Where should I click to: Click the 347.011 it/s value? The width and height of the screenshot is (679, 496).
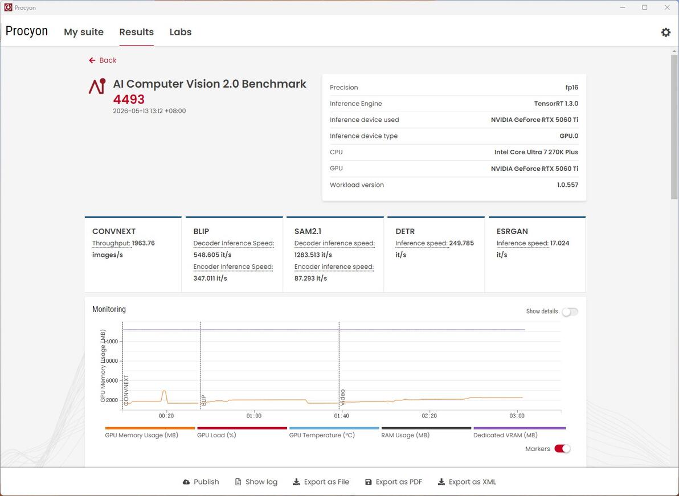(210, 278)
